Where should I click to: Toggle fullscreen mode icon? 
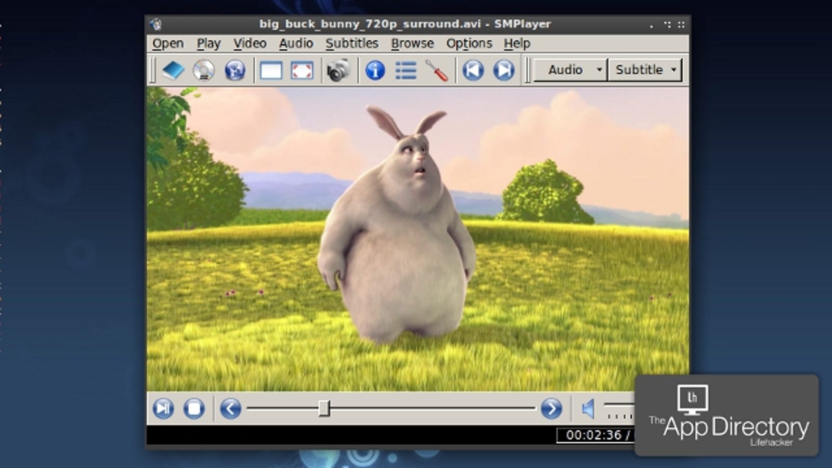pyautogui.click(x=302, y=71)
